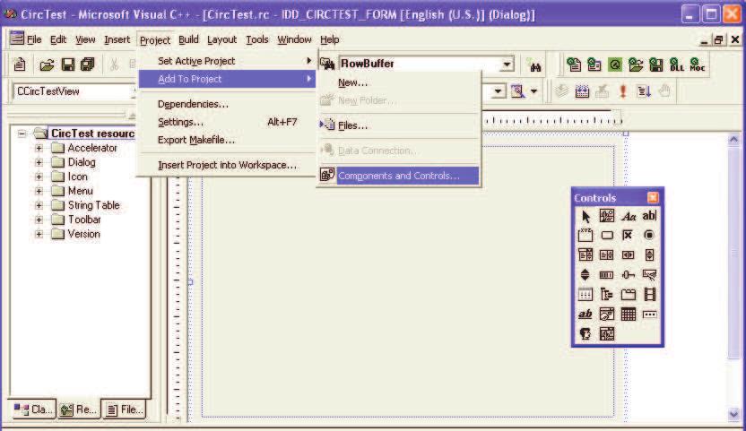Choose the Vertical Scroll Bar control
The image size is (746, 431).
[x=649, y=255]
